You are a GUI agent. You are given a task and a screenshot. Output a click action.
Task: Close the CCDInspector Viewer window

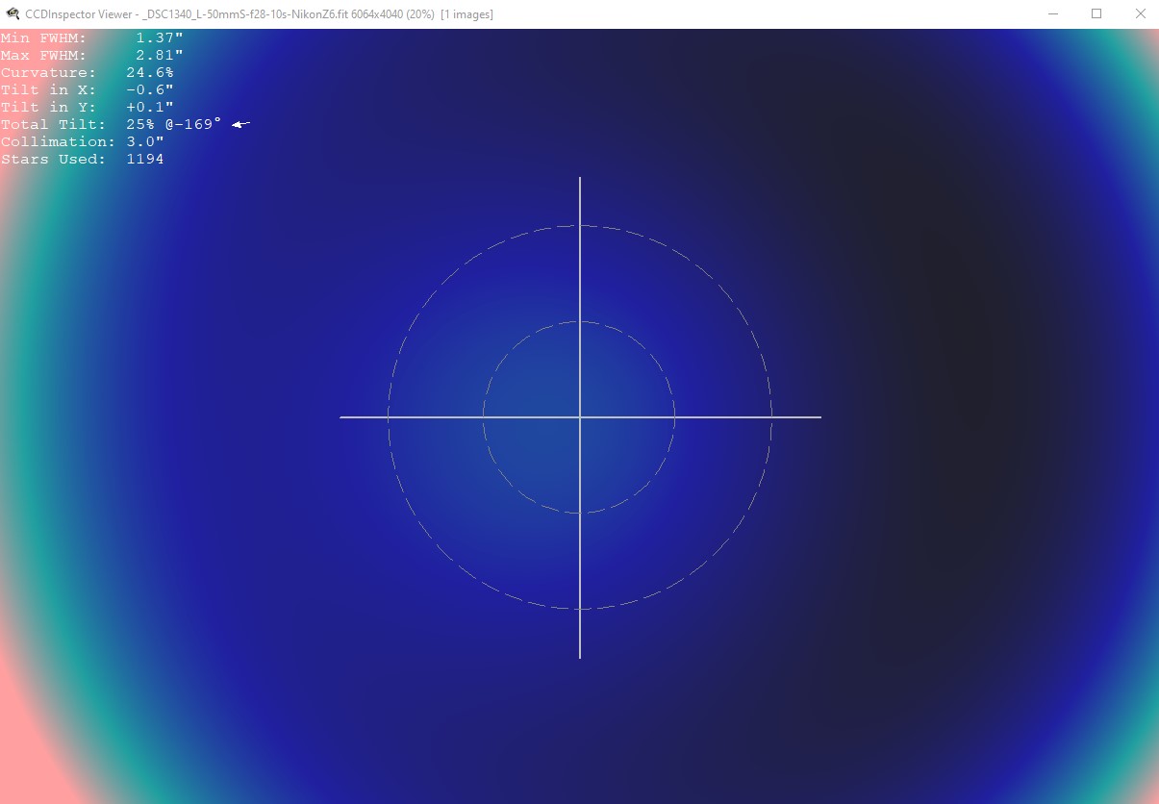tap(1141, 14)
